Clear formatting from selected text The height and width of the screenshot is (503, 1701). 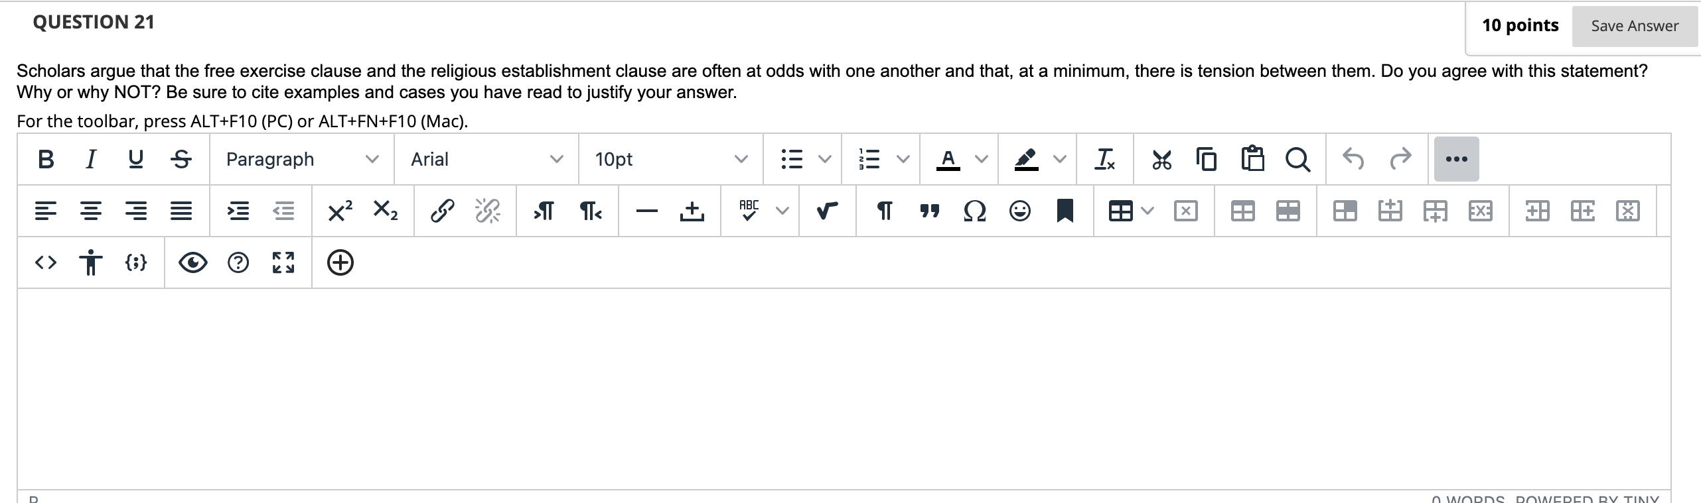coord(1105,159)
